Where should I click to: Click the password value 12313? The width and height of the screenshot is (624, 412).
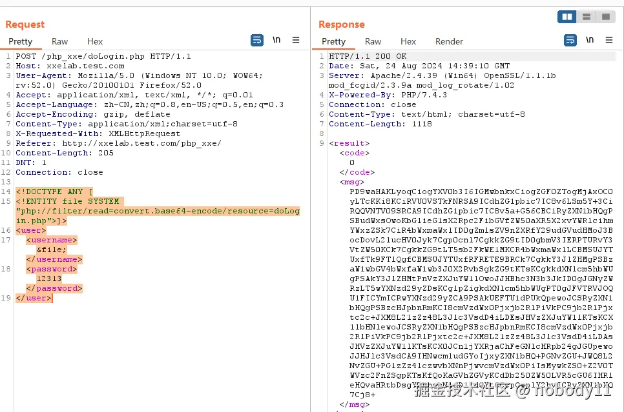point(49,279)
